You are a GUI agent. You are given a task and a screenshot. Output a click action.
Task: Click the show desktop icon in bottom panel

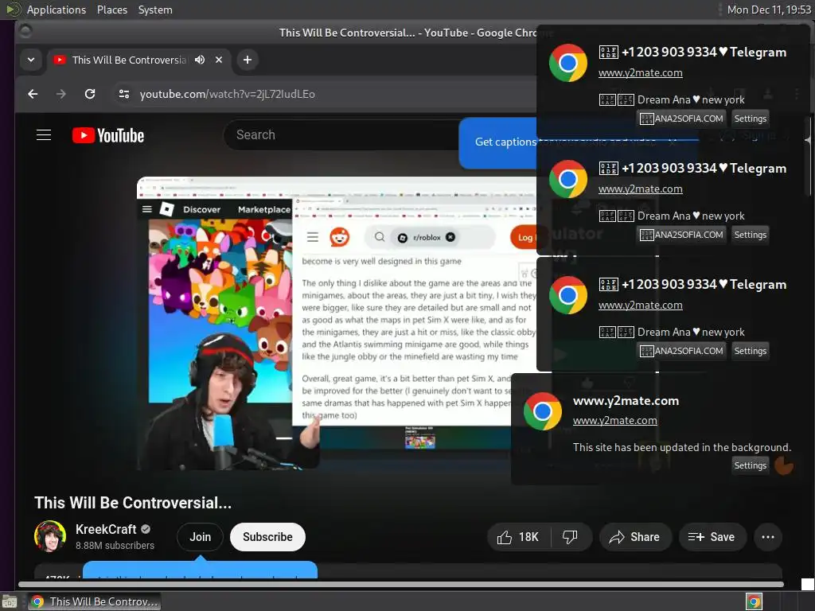[10, 601]
